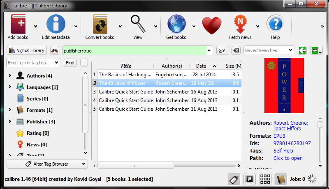Screen dimensions: 329x189
Task: Select Rating [0] in tag browser
Action: (37, 133)
